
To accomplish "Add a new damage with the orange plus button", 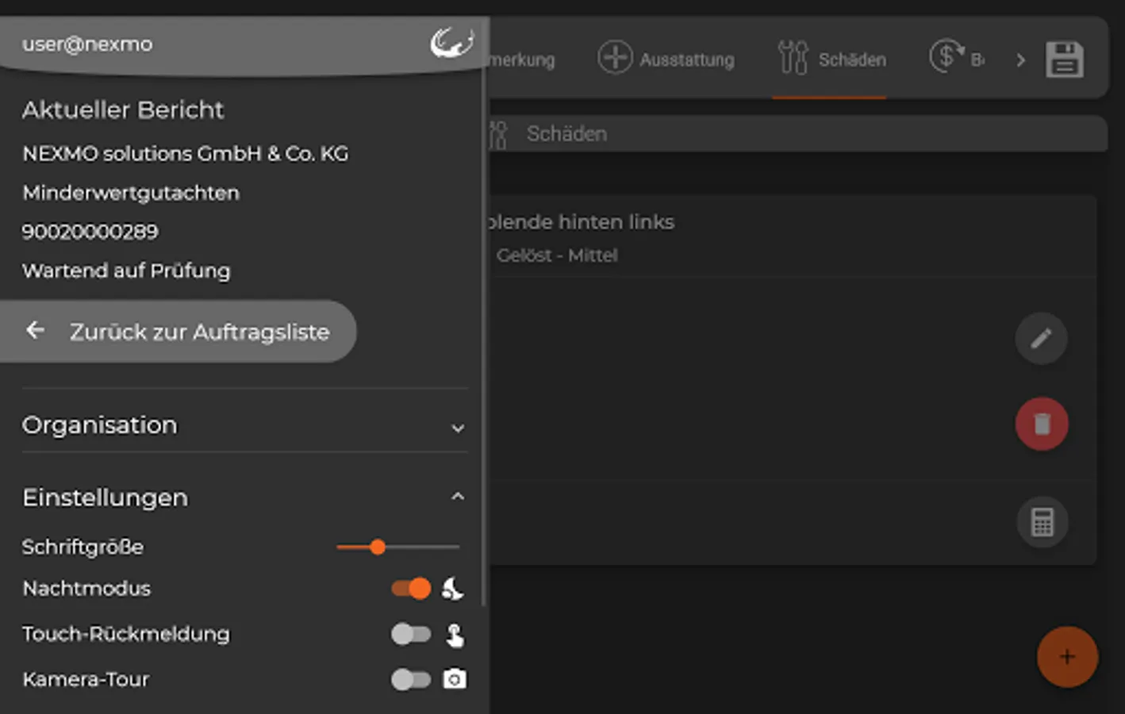I will pos(1067,657).
